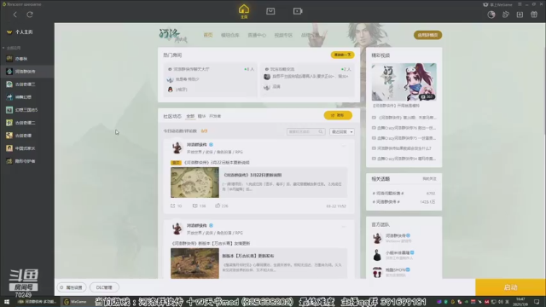Viewport: 546px width, 307px height.
Task: Reload page with the refresh icon
Action: pos(30,14)
